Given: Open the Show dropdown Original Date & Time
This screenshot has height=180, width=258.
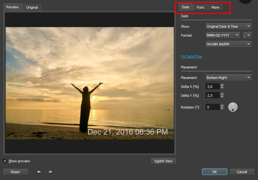Looking at the screenshot, I should pos(228,26).
